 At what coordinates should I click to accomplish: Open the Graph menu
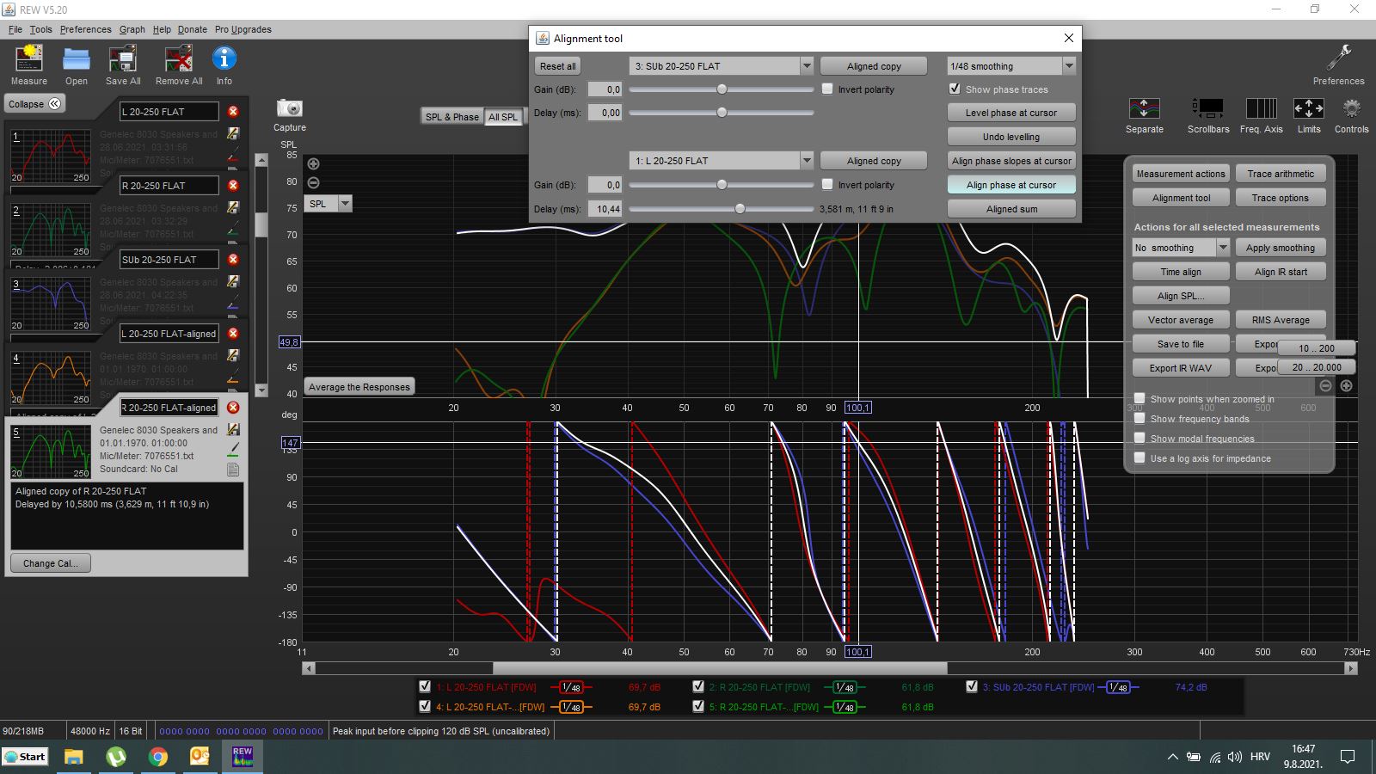[132, 29]
